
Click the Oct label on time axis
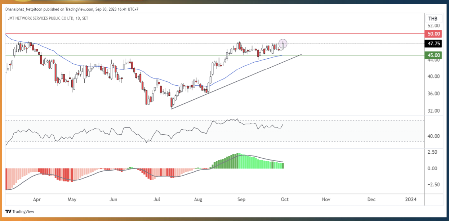click(285, 199)
